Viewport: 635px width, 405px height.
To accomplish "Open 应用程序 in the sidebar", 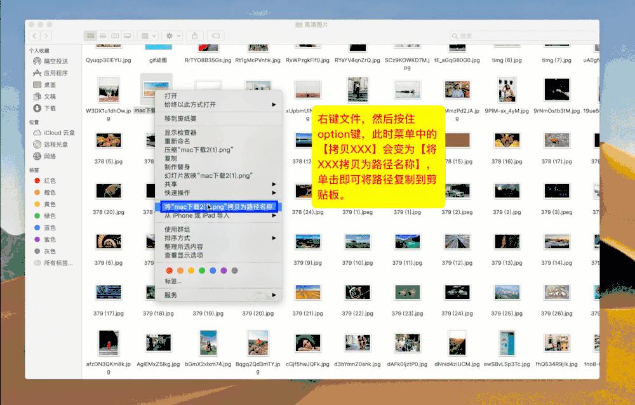I will pyautogui.click(x=50, y=73).
